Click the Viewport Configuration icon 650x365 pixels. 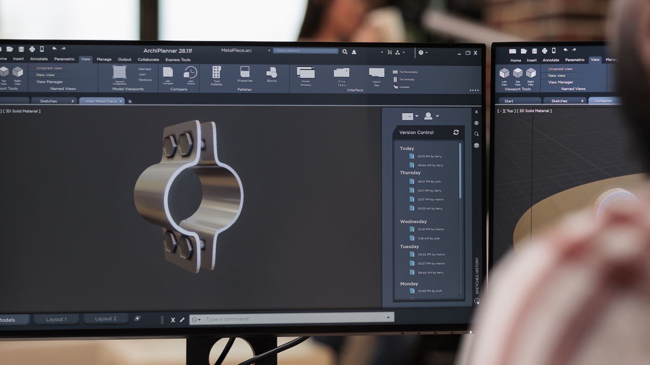pyautogui.click(x=120, y=73)
